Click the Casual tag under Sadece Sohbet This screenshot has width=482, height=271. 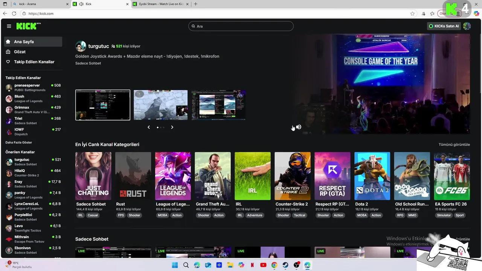click(x=93, y=215)
